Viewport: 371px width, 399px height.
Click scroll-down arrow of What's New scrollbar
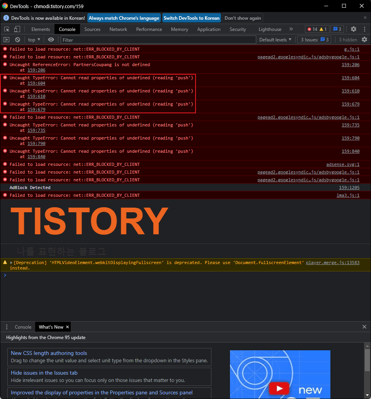click(x=367, y=395)
